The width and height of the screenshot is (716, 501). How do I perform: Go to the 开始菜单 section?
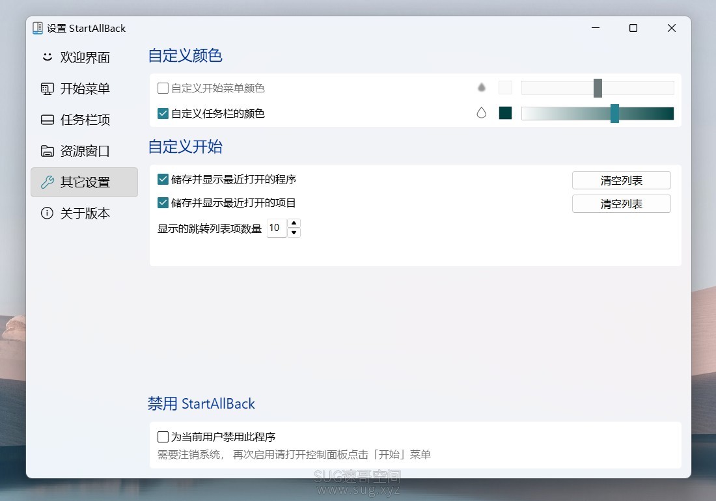(84, 88)
